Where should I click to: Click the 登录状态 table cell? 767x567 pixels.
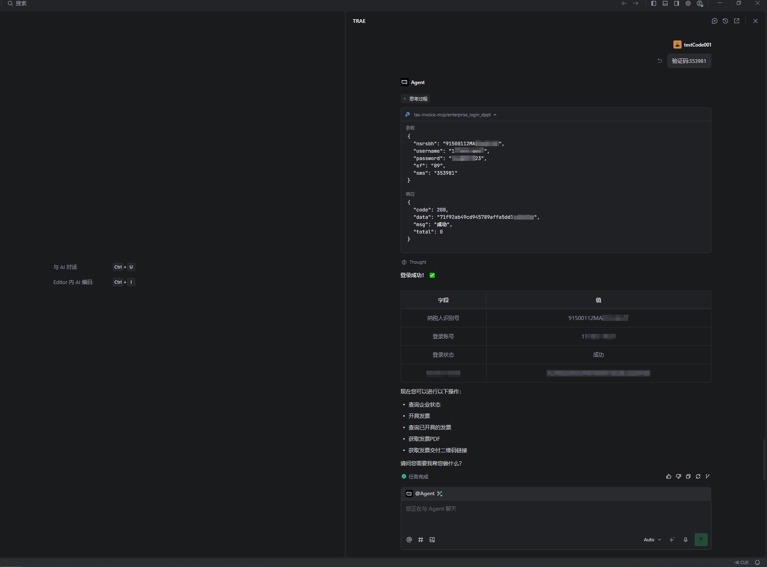(443, 355)
